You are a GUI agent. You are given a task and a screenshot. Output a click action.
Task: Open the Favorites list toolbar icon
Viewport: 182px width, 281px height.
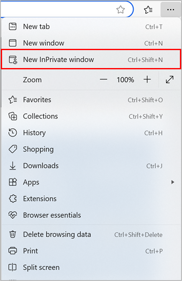148,10
